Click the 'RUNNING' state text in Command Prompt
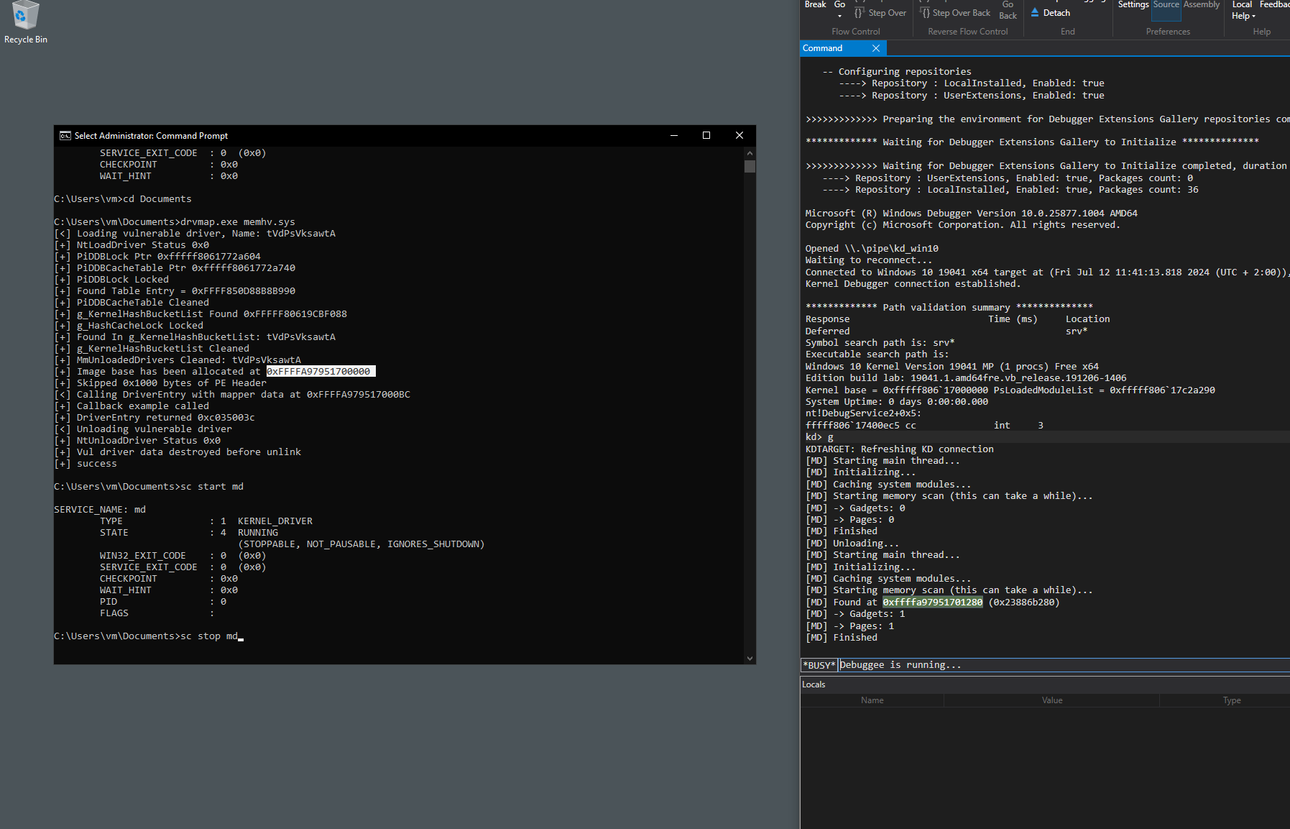 tap(257, 533)
